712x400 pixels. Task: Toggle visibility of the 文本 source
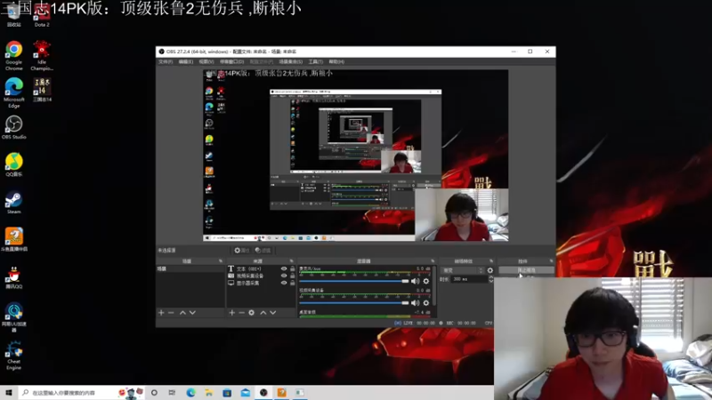click(x=284, y=269)
